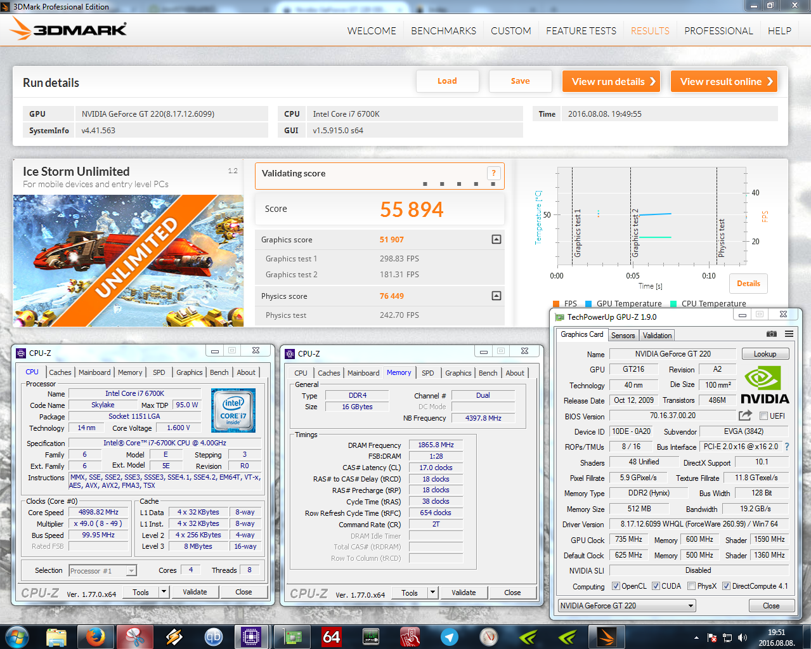This screenshot has height=649, width=811.
Task: Toggle the PhysX checkbox in GPU-Z
Action: pos(691,586)
